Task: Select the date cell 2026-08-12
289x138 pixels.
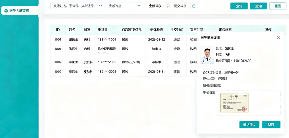Action: [x=157, y=39]
